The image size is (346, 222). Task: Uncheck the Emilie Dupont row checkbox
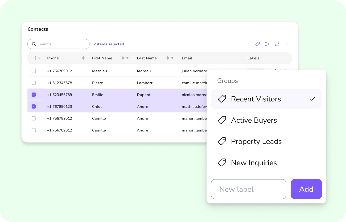click(34, 95)
